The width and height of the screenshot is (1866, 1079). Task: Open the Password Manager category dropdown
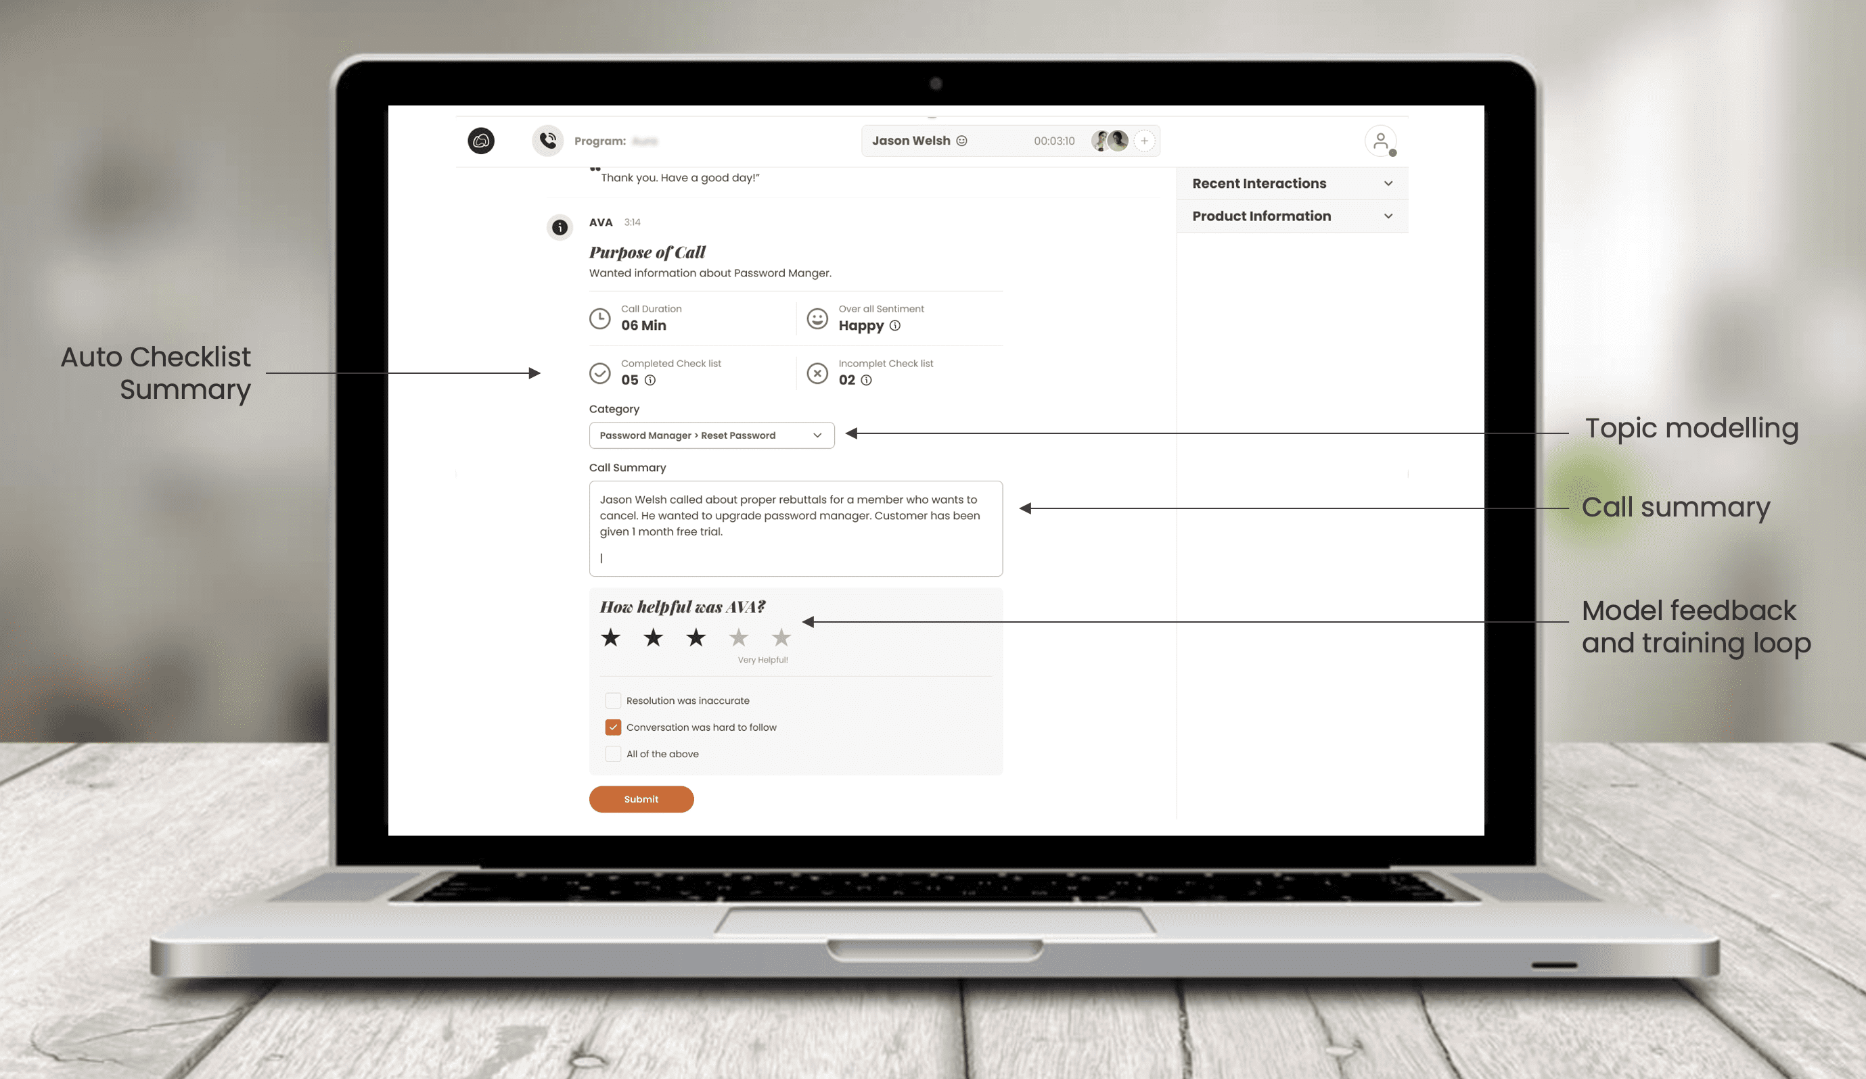coord(819,435)
